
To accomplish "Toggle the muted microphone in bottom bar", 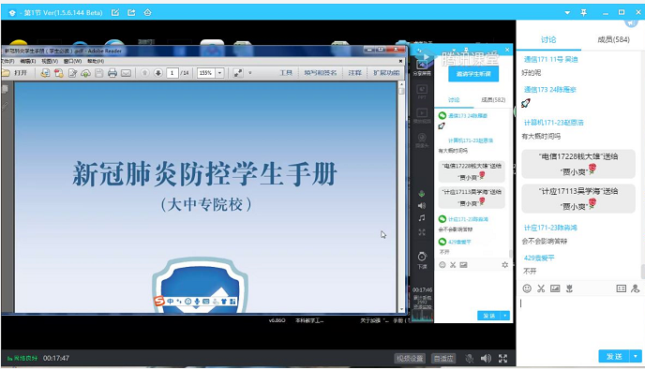I will [469, 359].
